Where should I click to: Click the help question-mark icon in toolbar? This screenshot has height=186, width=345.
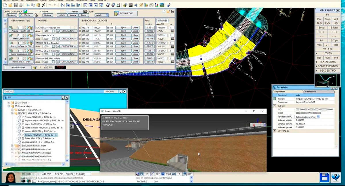169,5
